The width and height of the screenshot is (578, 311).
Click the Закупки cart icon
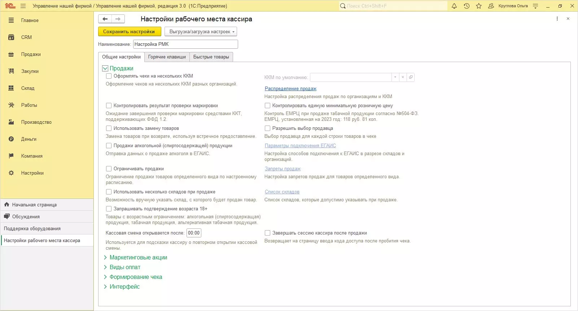11,71
